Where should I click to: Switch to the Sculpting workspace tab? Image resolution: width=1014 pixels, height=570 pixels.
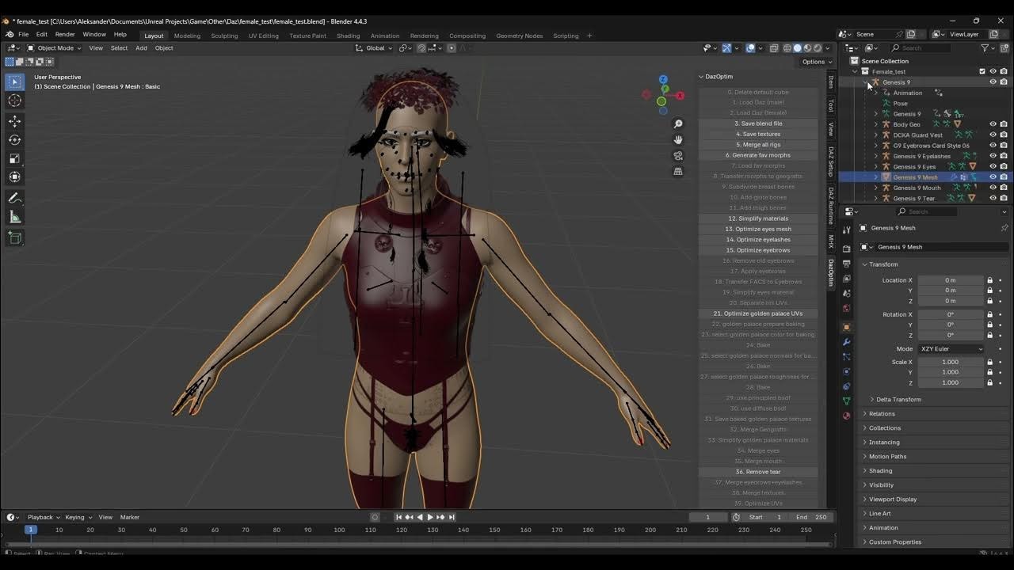(x=224, y=36)
